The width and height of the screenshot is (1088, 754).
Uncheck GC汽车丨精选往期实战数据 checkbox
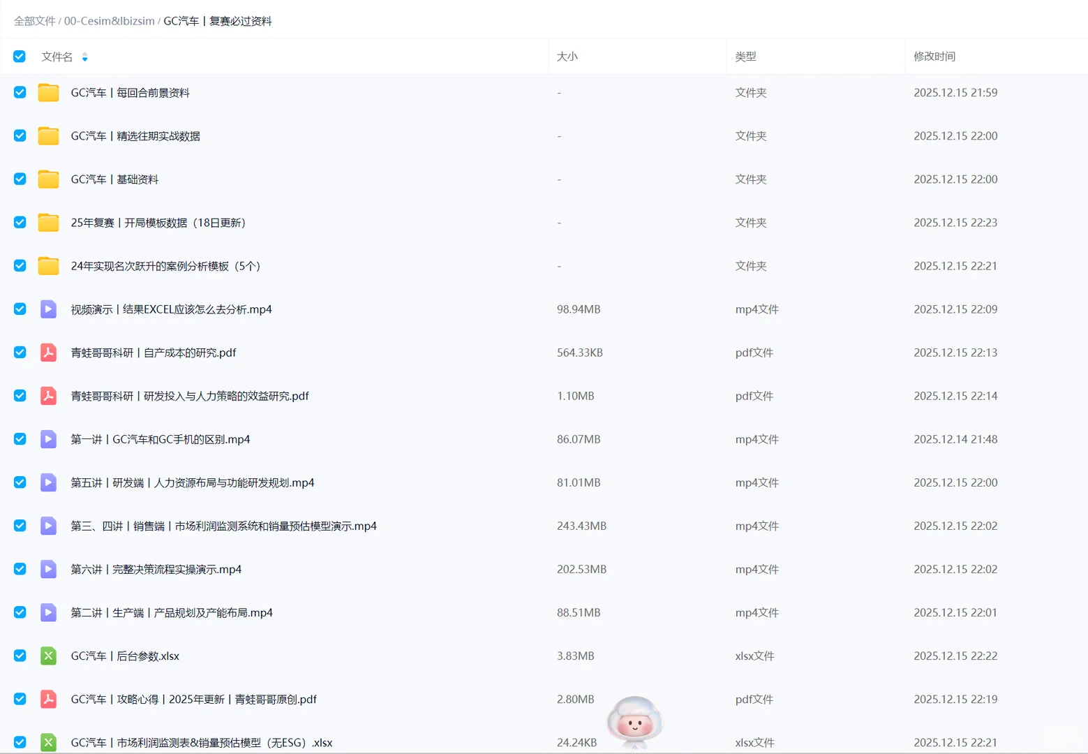click(20, 135)
